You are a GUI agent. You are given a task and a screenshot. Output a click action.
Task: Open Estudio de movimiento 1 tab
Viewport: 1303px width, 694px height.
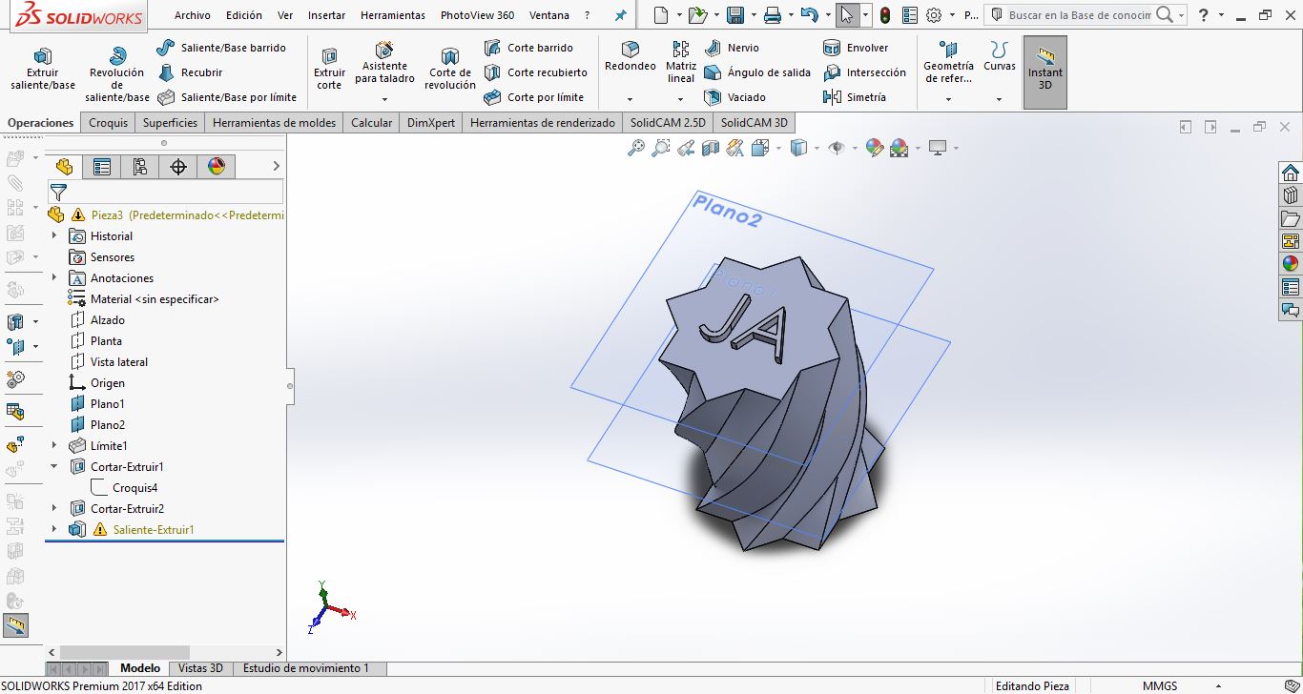(306, 668)
